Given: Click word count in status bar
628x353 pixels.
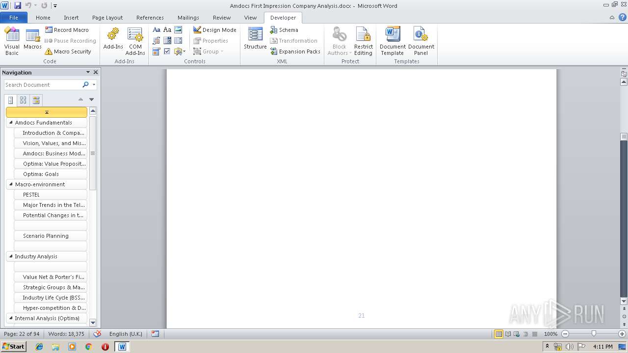Looking at the screenshot, I should [x=66, y=334].
